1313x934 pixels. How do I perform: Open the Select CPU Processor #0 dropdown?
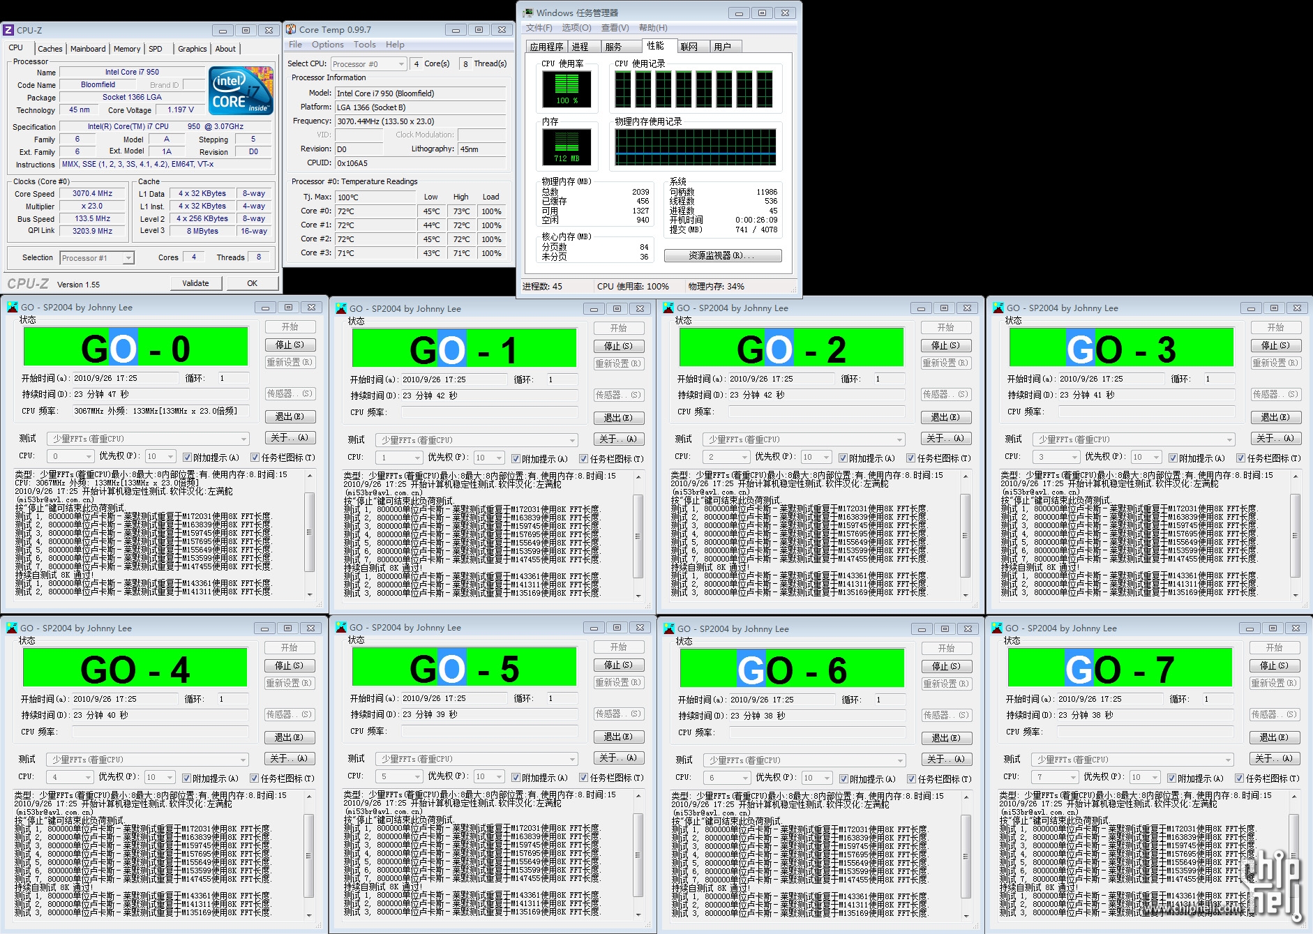(x=368, y=64)
